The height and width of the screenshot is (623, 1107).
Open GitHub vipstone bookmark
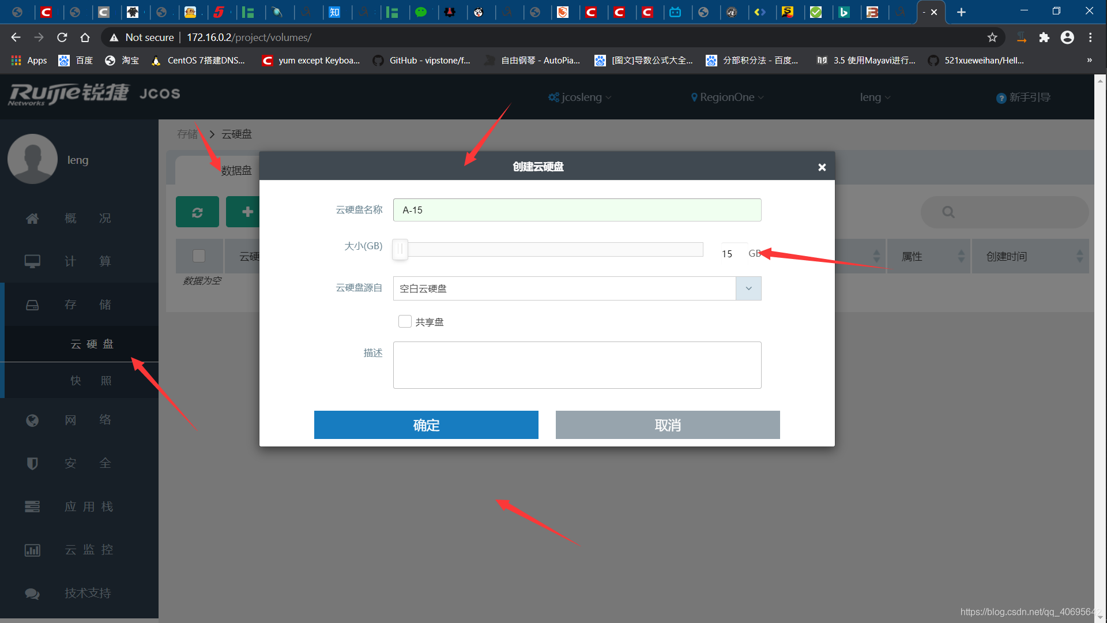(421, 61)
